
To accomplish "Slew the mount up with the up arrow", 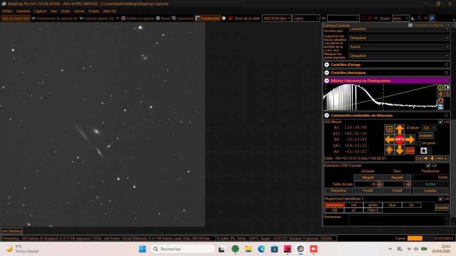I will [400, 129].
